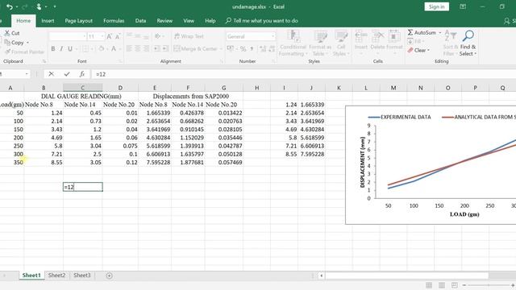The width and height of the screenshot is (516, 290).
Task: Open the Number group dialog launcher
Action: (273, 61)
